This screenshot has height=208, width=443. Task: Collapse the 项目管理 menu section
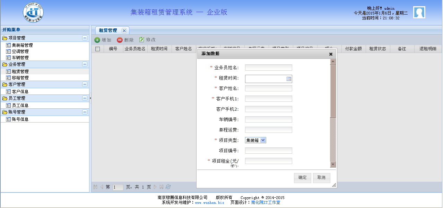(85, 38)
